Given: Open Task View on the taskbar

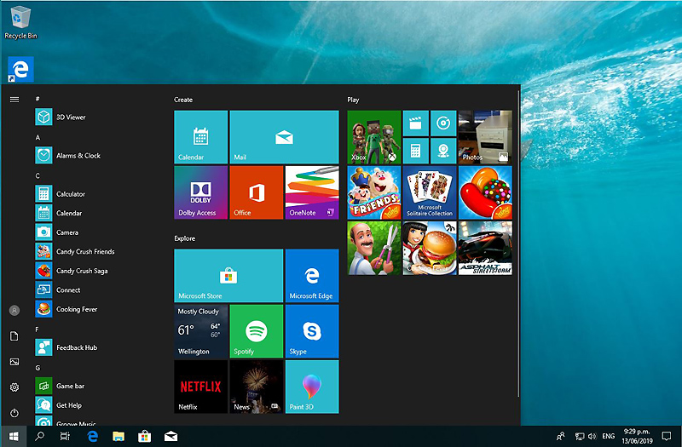Looking at the screenshot, I should click(65, 436).
